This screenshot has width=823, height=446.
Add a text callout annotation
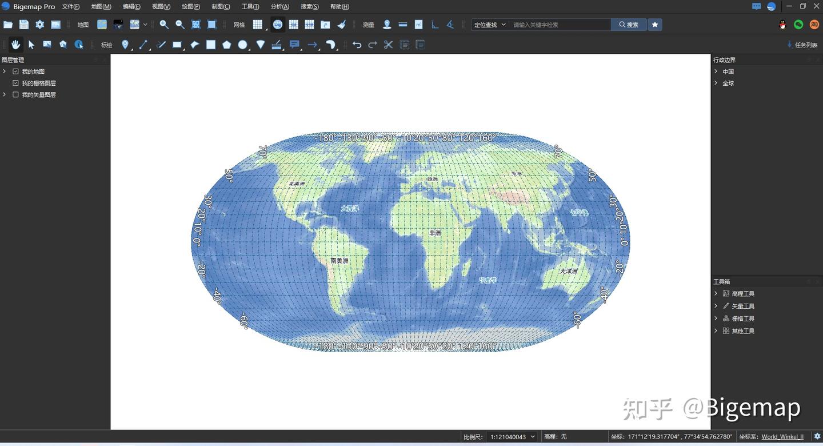(x=294, y=45)
